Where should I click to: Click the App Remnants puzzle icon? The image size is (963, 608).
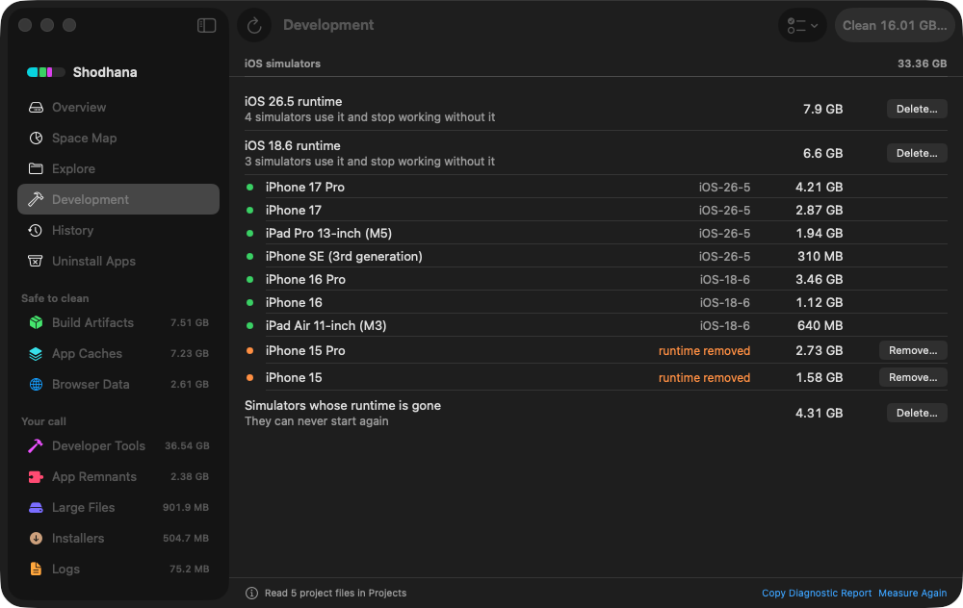coord(36,477)
